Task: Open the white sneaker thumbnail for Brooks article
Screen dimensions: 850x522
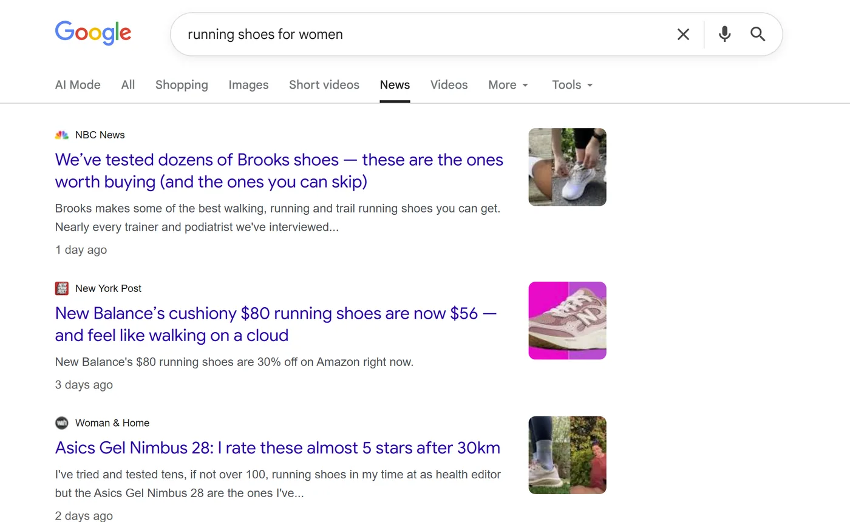Action: 567,167
